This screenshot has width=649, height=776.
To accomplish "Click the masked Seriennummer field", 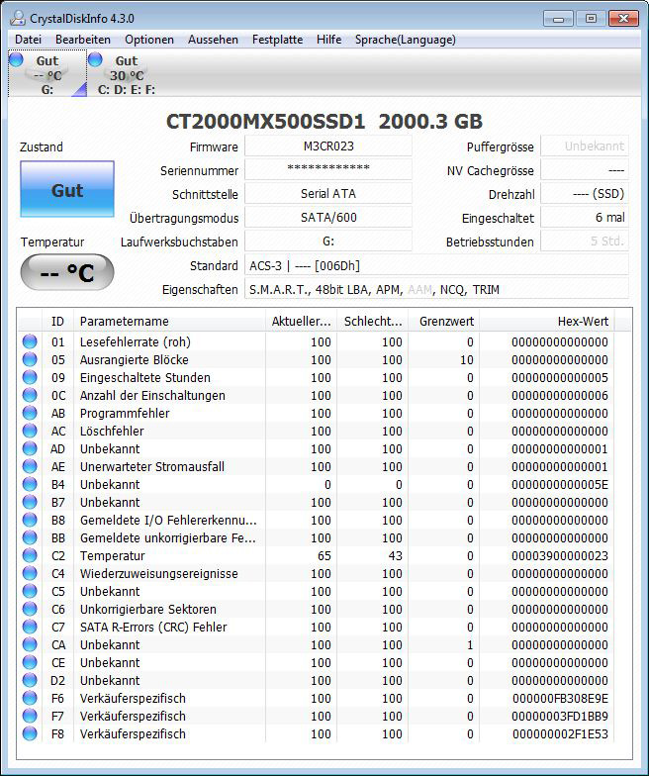I will click(x=328, y=170).
